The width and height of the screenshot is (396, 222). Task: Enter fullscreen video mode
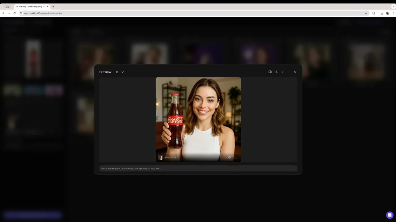click(236, 157)
